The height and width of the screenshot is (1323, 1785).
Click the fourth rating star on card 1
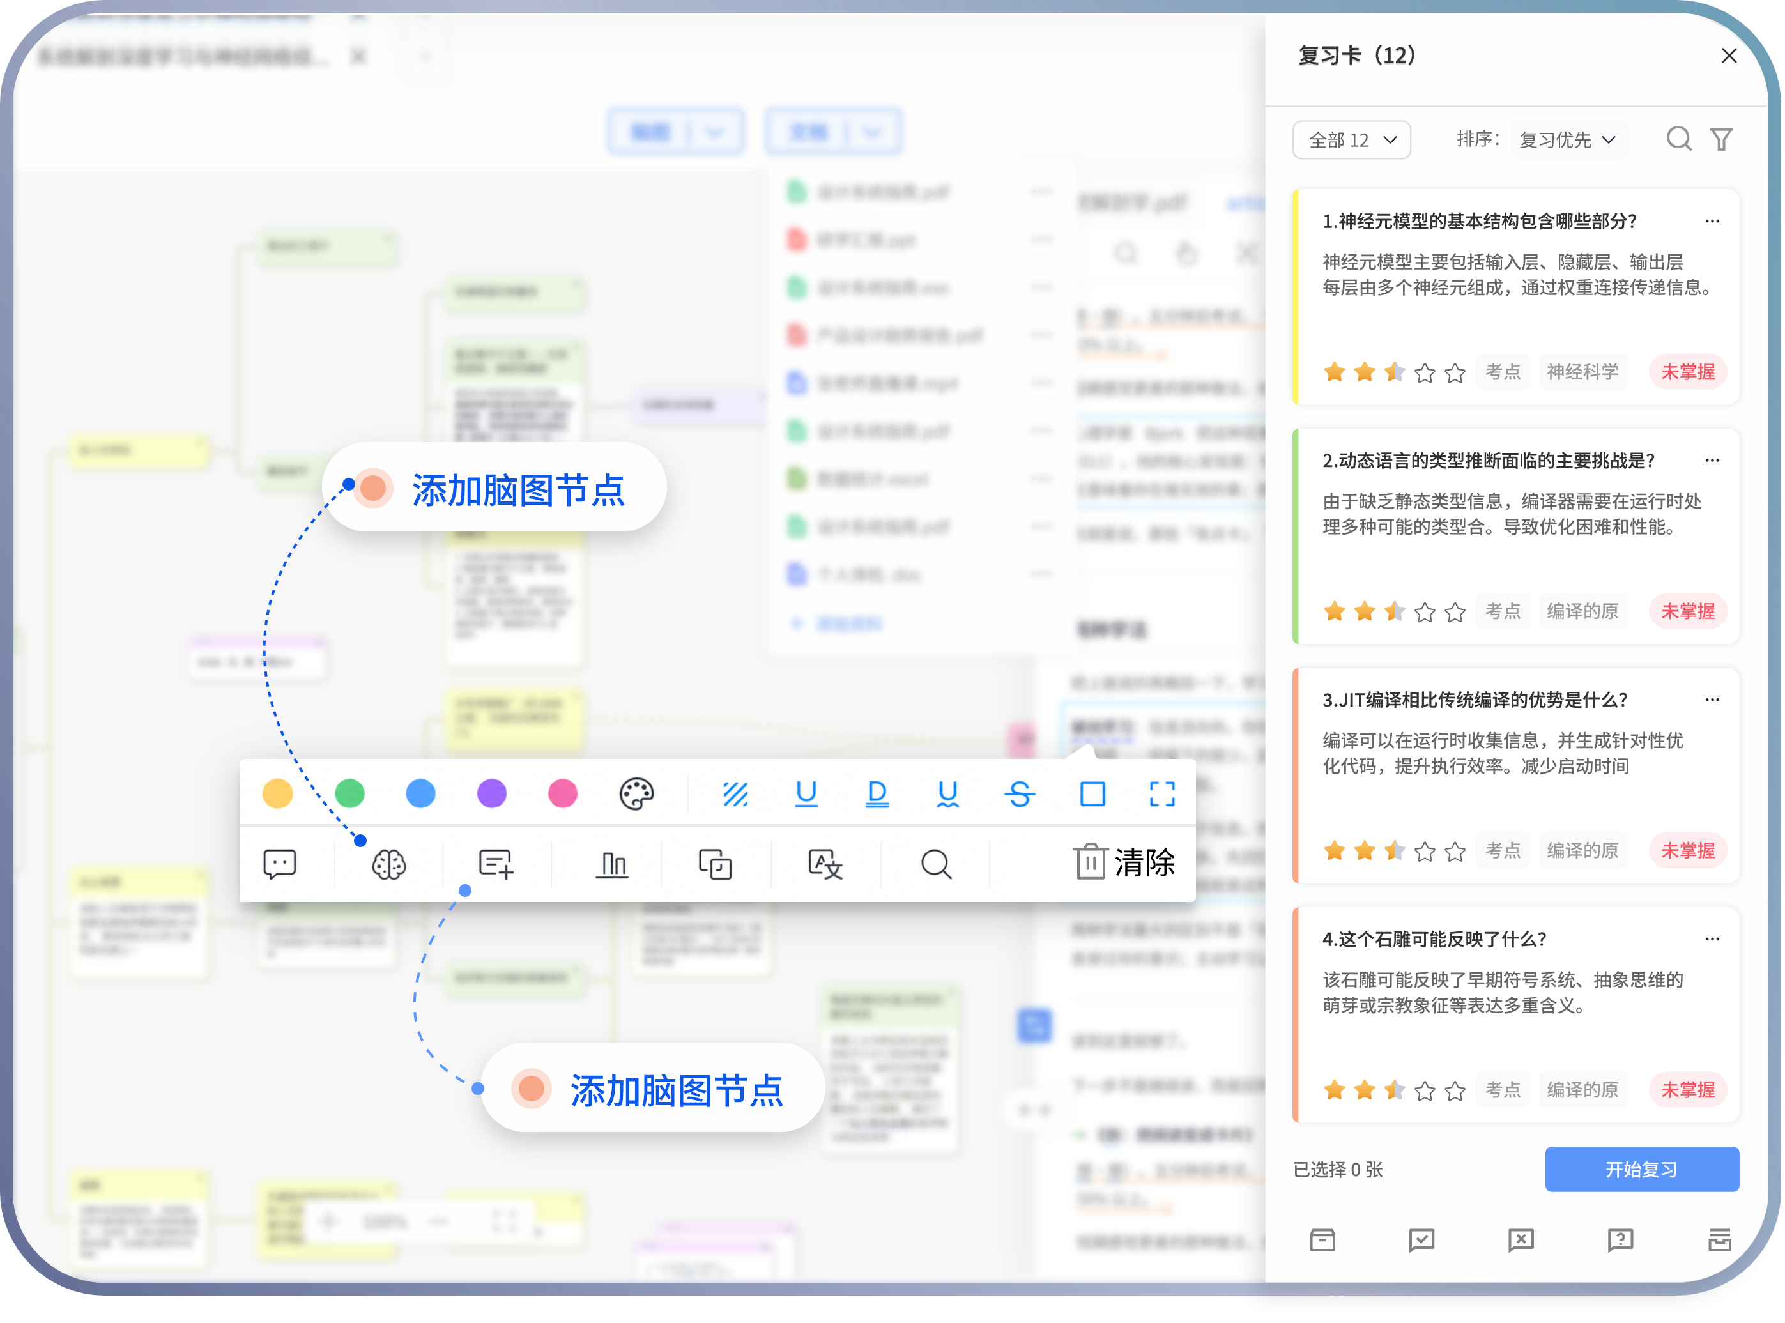pos(1425,373)
